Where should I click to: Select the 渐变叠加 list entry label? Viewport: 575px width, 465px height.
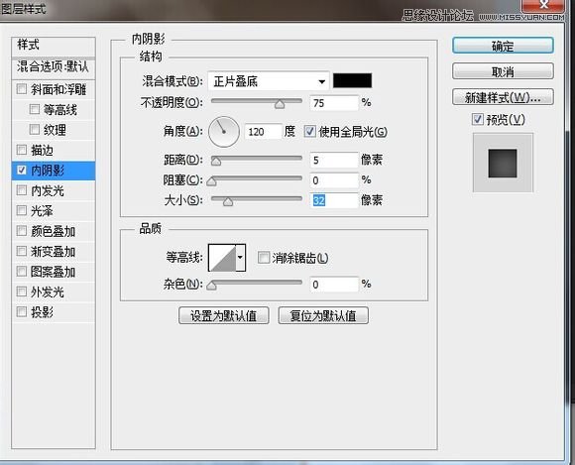(x=53, y=251)
